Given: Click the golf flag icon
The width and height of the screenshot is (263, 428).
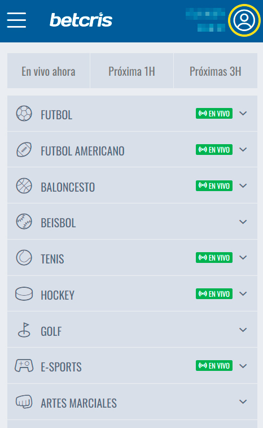Looking at the screenshot, I should pos(24,330).
